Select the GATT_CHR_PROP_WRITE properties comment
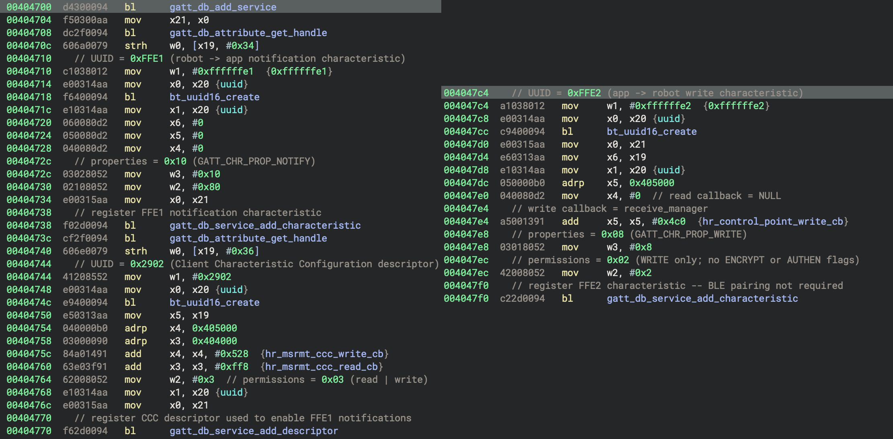This screenshot has width=893, height=439. (x=629, y=234)
